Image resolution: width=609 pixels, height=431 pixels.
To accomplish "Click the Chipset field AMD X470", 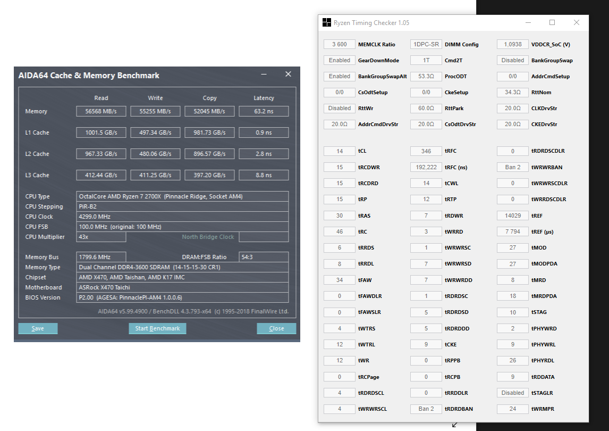I will (183, 277).
